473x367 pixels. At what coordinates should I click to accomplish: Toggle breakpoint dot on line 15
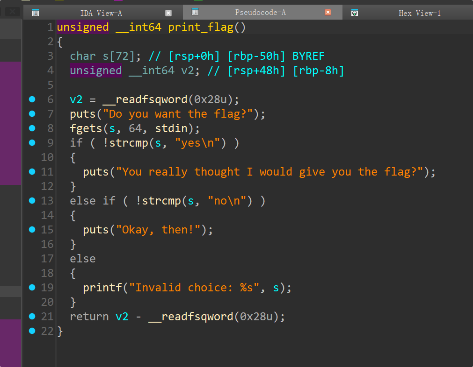[x=32, y=230]
